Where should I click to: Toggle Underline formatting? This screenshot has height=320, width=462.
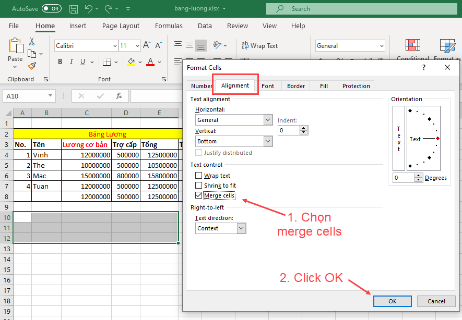(x=83, y=62)
